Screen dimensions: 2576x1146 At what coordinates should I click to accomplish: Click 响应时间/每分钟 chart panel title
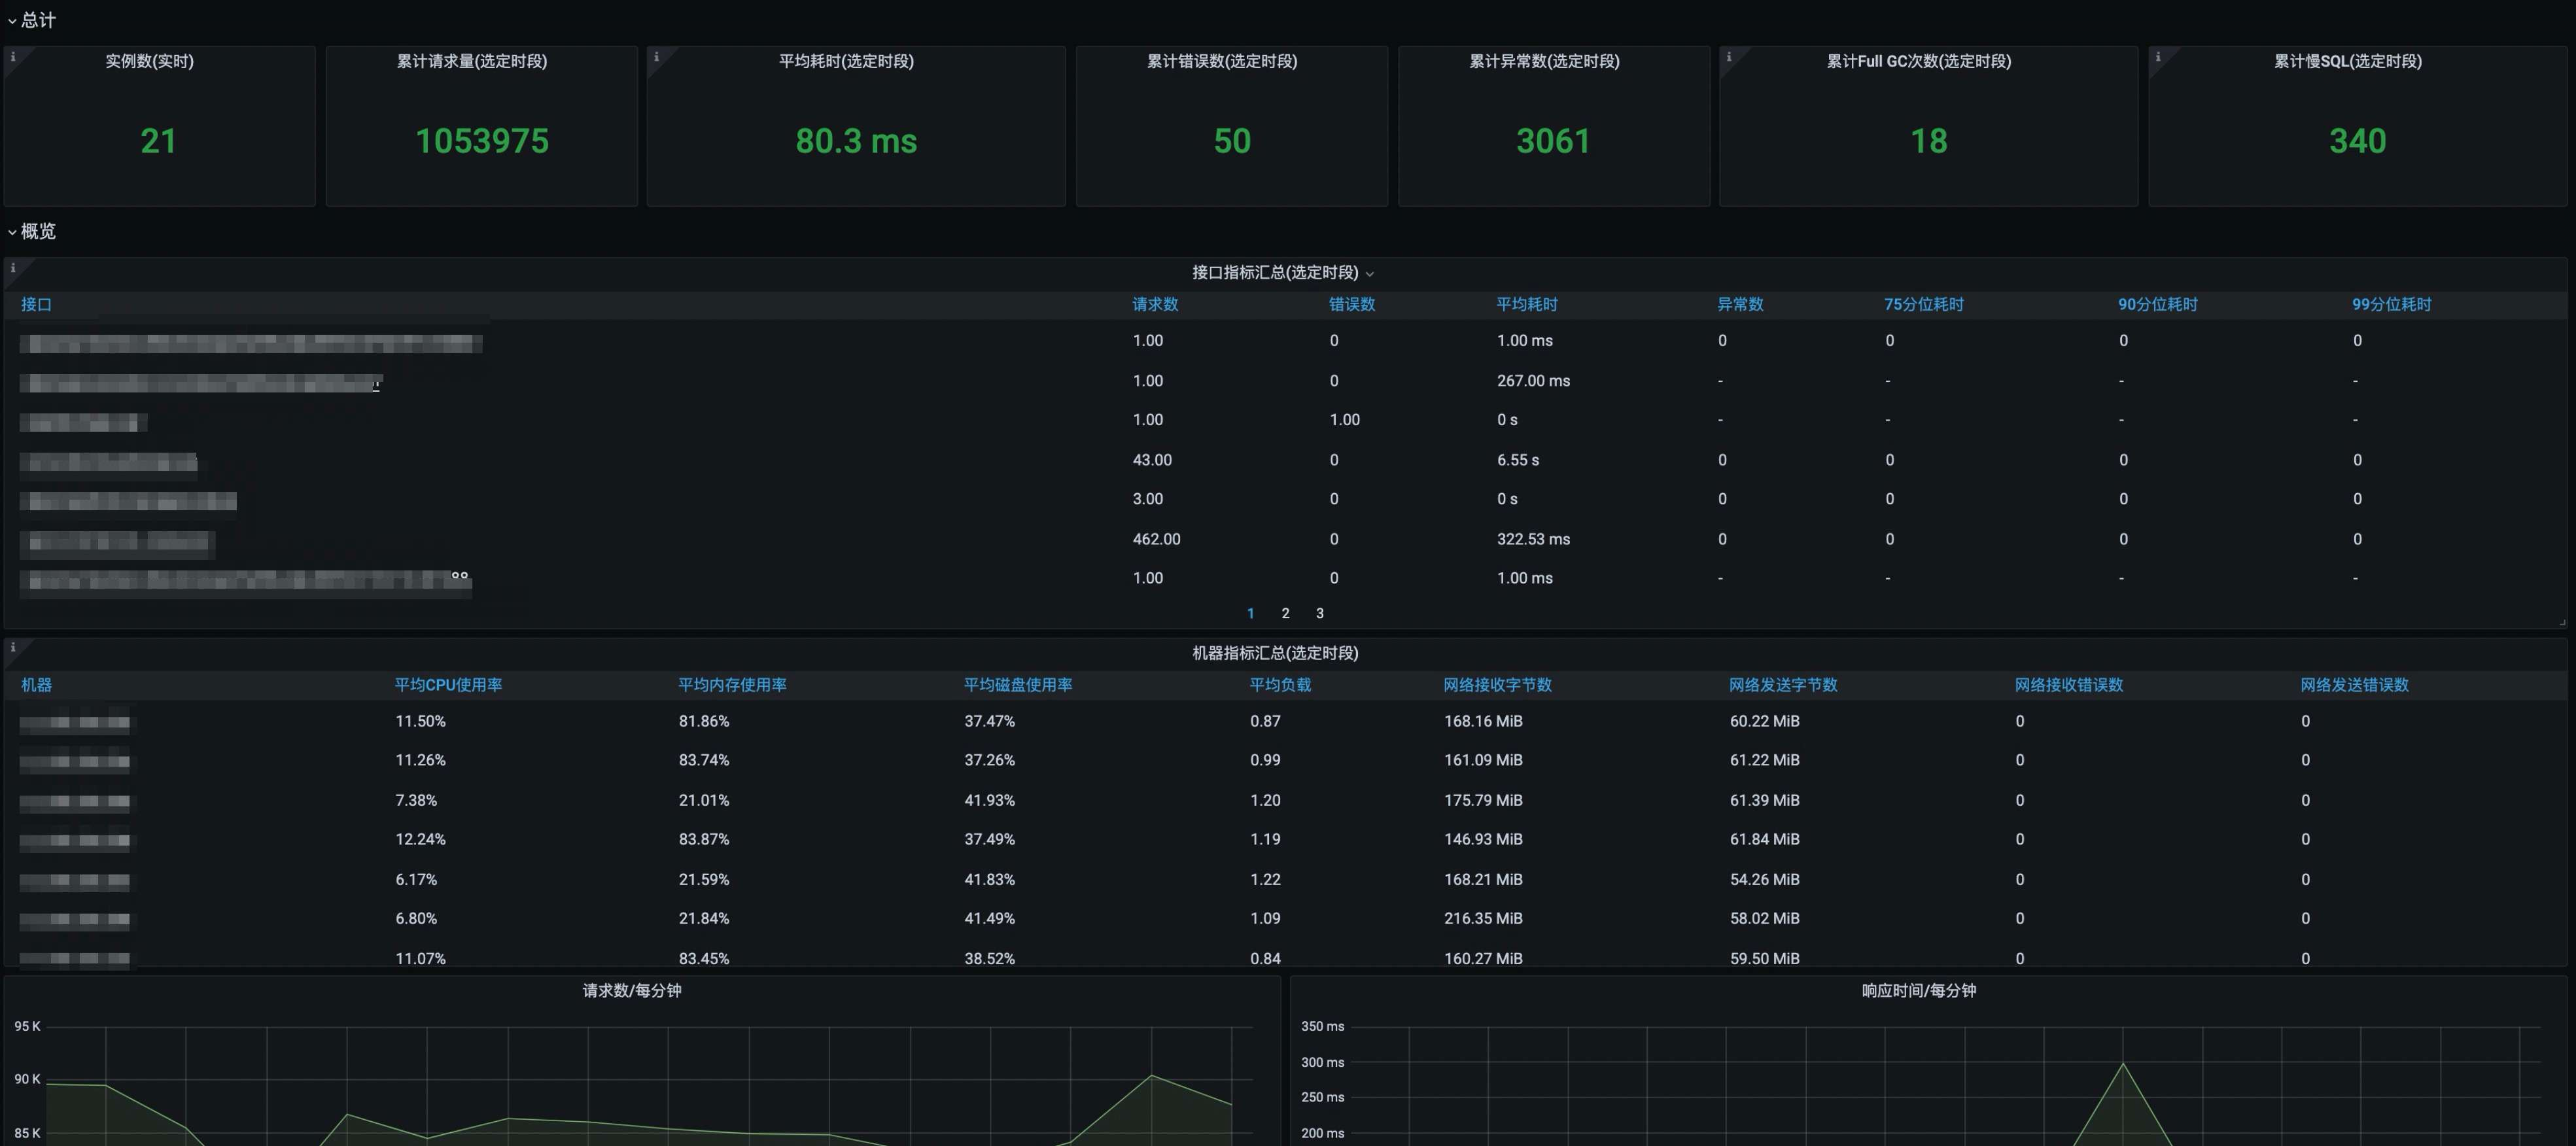(1918, 990)
